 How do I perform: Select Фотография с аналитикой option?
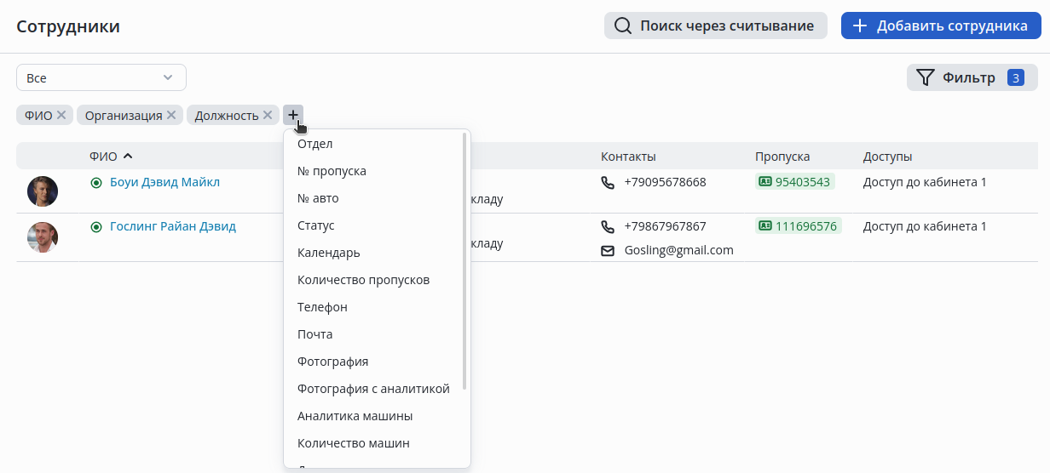373,389
